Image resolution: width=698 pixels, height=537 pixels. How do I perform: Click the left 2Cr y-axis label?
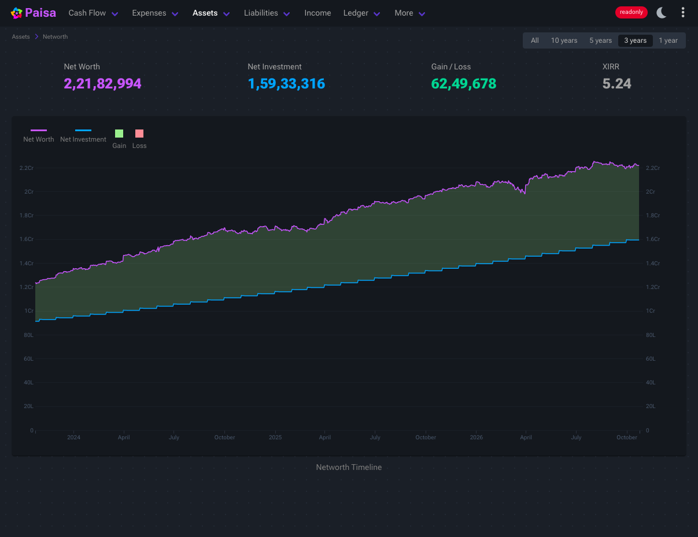coord(29,192)
